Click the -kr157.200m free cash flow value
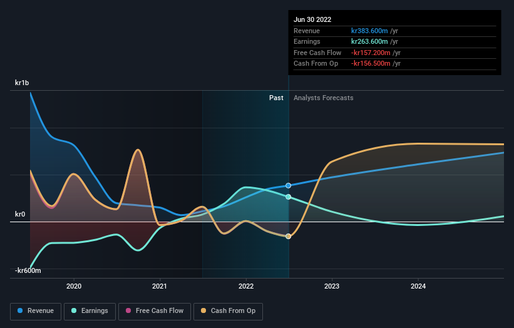 (x=371, y=53)
